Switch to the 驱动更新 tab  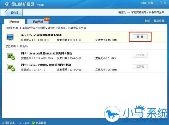pos(38,22)
